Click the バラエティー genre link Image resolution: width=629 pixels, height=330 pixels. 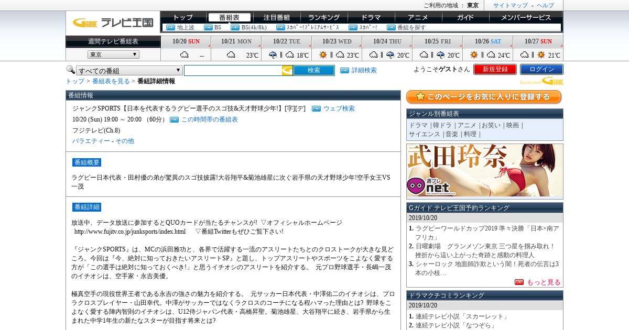point(91,141)
